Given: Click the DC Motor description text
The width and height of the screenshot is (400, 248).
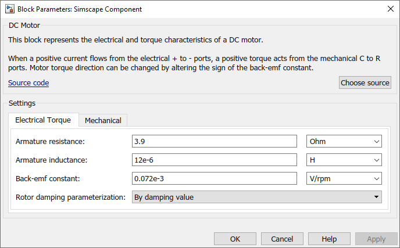Looking at the screenshot, I should [136, 40].
